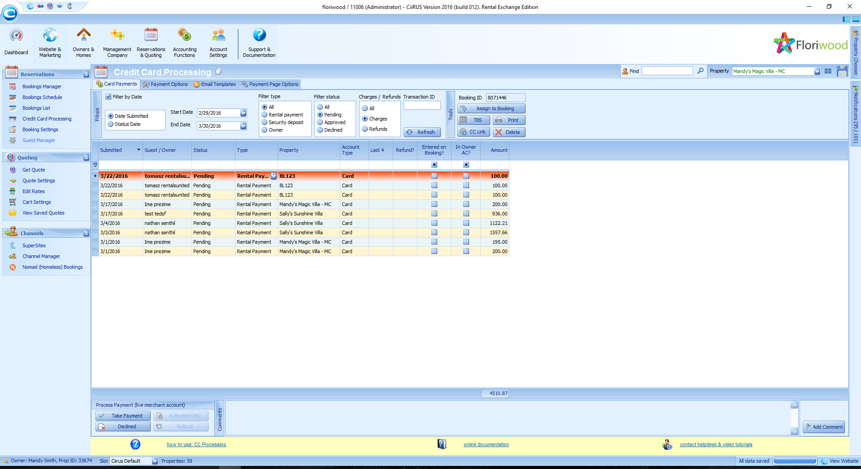This screenshot has width=861, height=469.
Task: Open the Property selector dropdown
Action: (x=817, y=71)
